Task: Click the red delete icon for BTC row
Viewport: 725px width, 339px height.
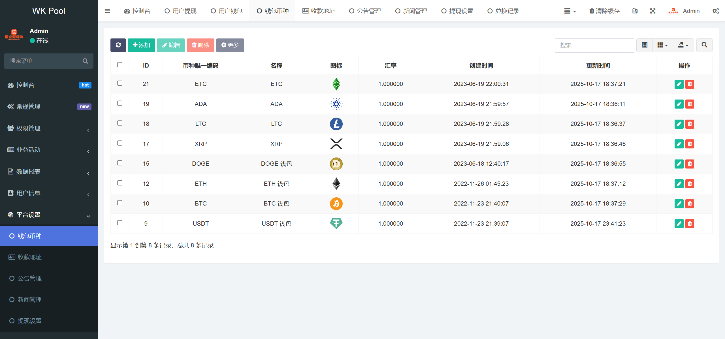Action: point(690,204)
